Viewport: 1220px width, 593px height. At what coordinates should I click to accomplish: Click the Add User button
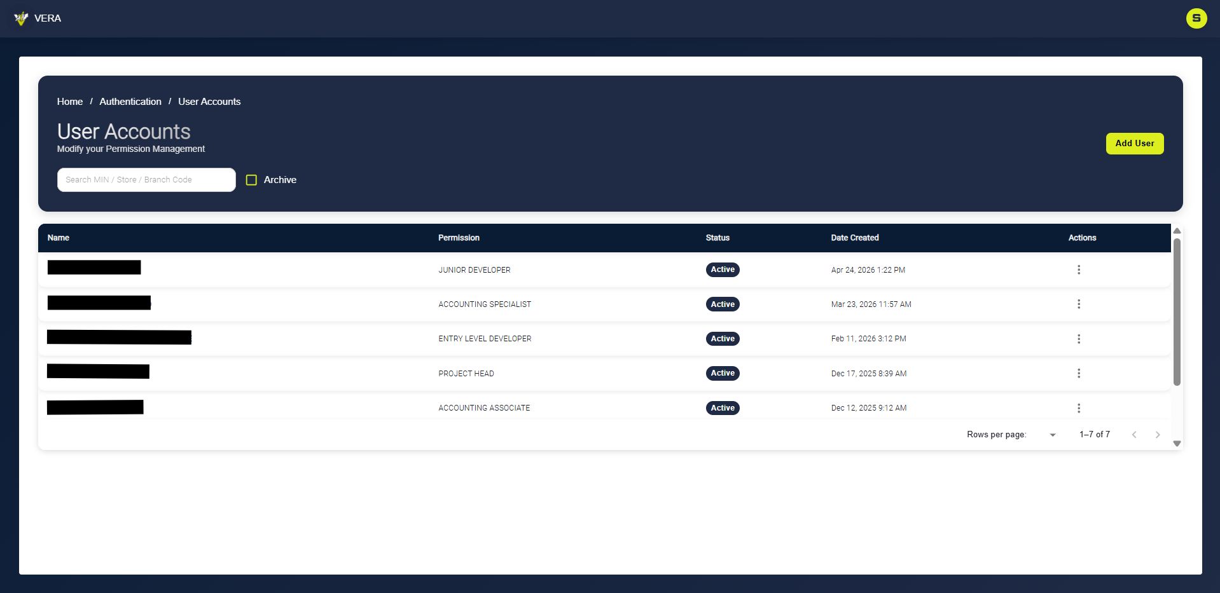(1135, 144)
